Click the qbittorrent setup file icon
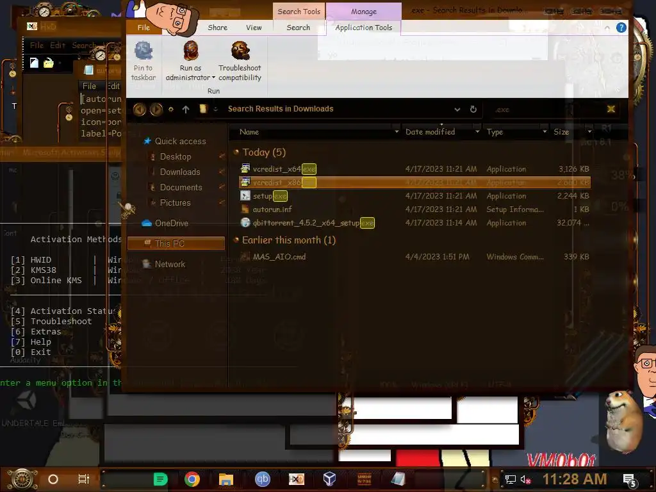This screenshot has height=492, width=656. 245,222
